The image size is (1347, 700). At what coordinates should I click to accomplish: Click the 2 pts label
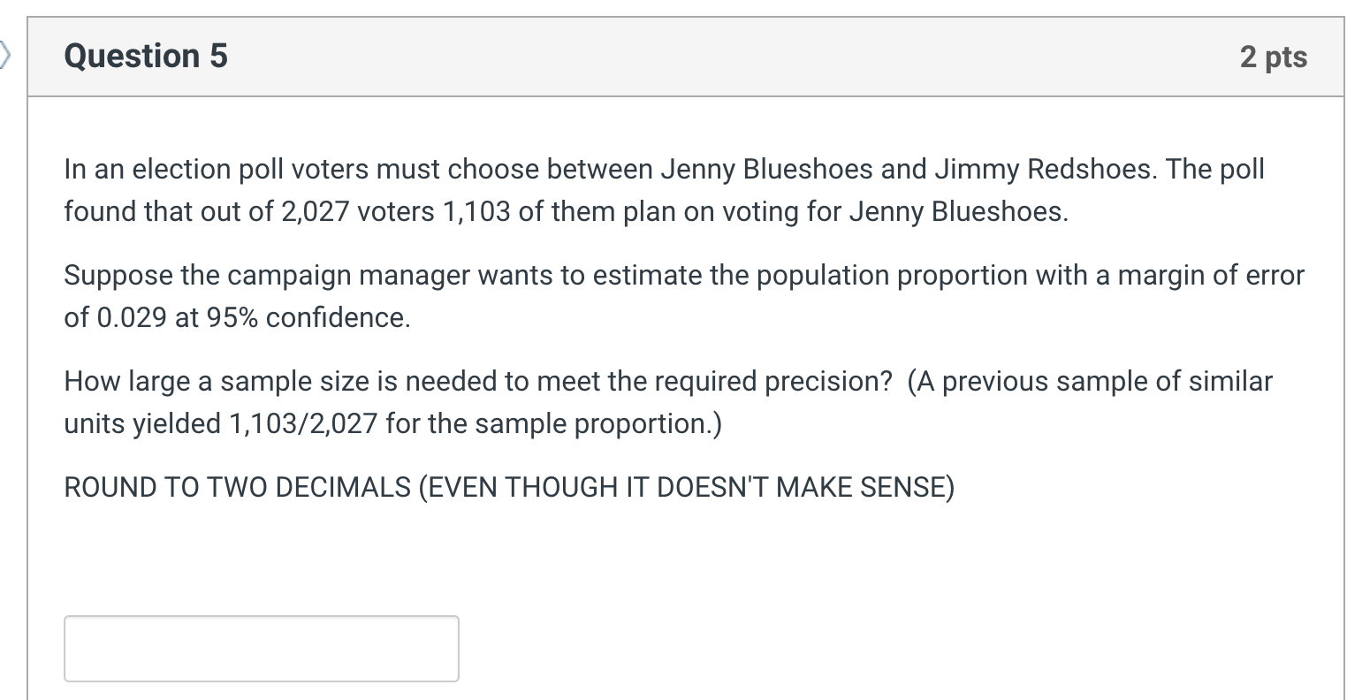tap(1273, 57)
